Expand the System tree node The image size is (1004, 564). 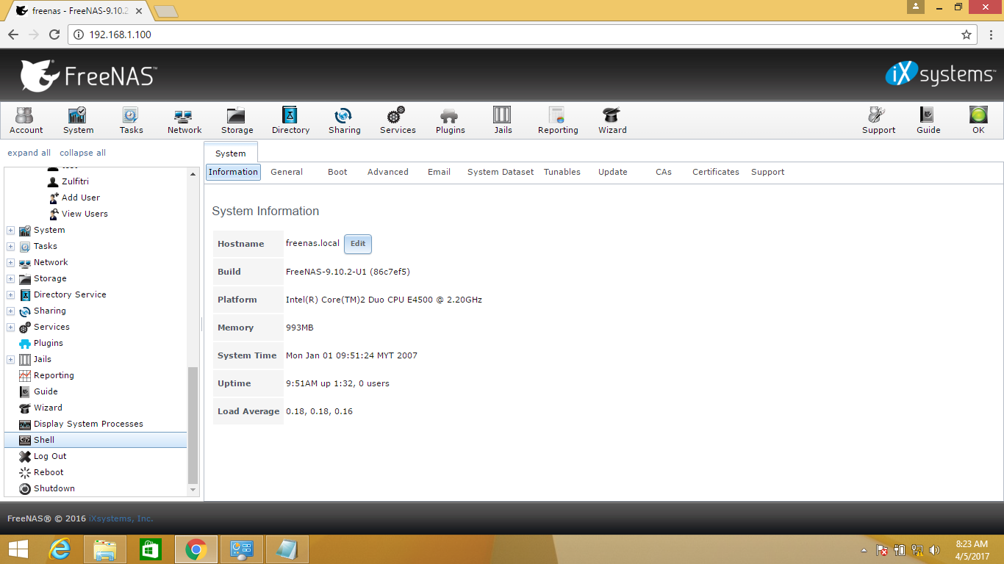10,230
